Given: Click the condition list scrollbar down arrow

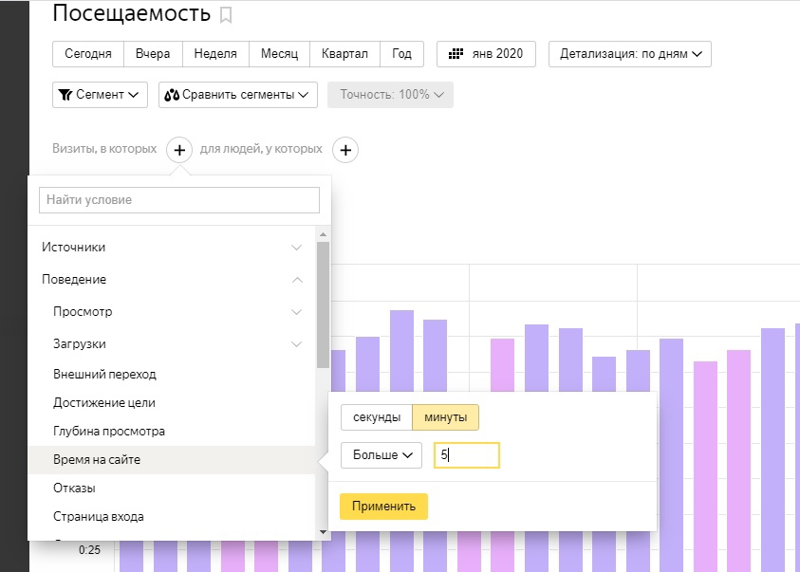Looking at the screenshot, I should (x=324, y=533).
